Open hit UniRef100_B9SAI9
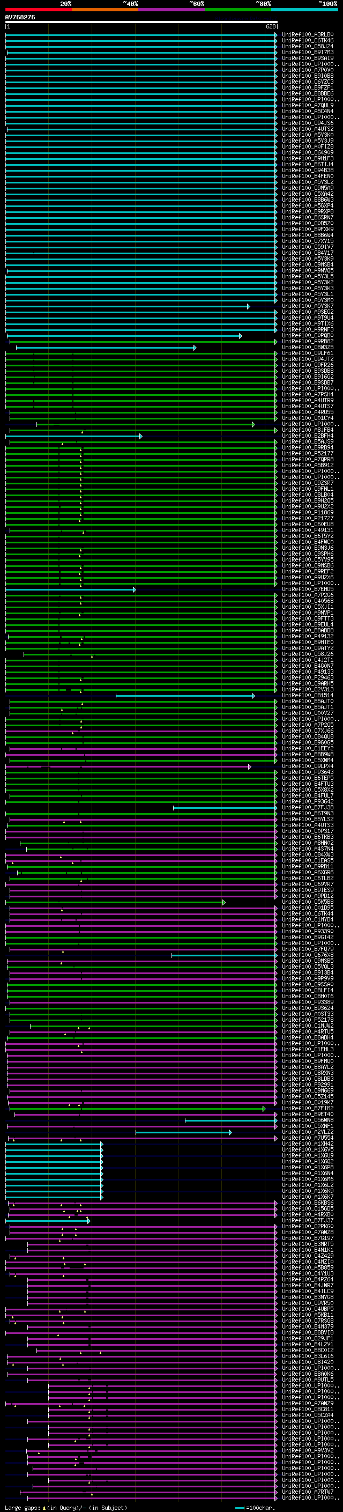This screenshot has height=1512, width=343. coord(307,58)
